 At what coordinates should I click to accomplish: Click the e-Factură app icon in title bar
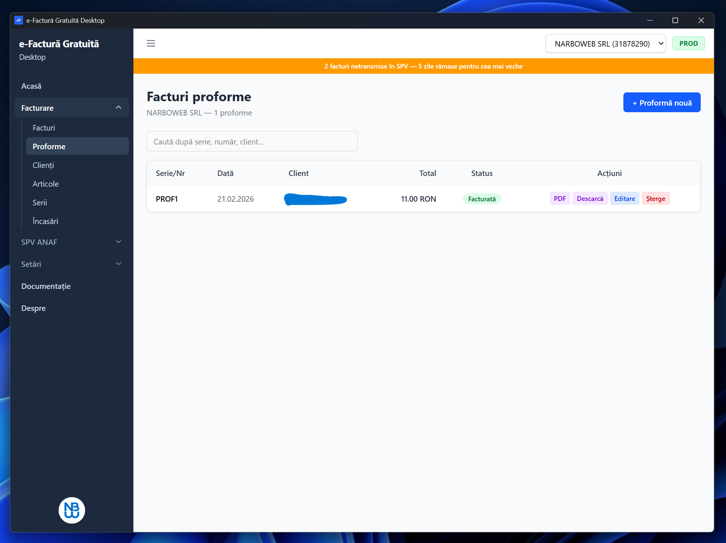pos(19,21)
